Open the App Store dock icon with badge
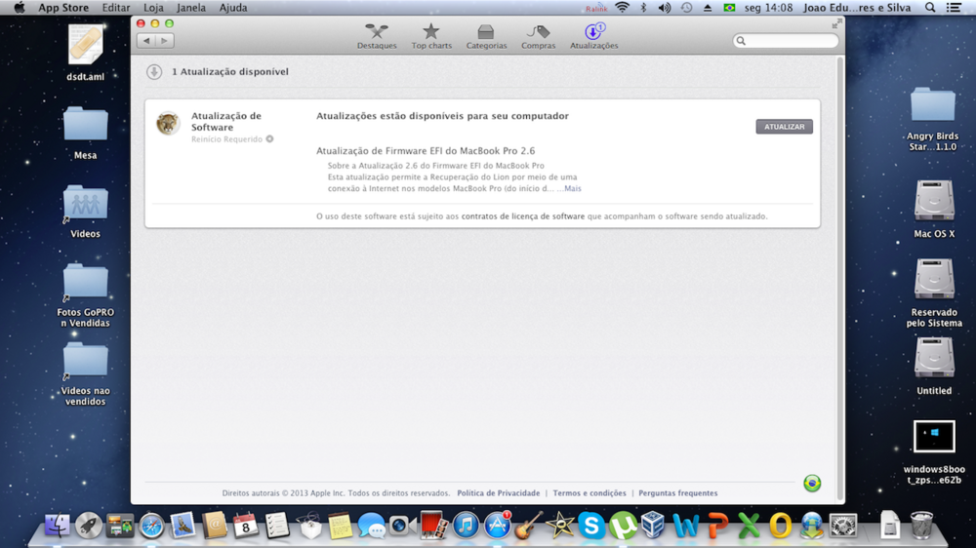This screenshot has height=548, width=976. (497, 526)
